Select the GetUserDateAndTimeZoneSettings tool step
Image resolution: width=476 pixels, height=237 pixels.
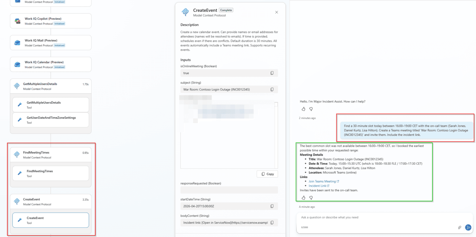(51, 120)
